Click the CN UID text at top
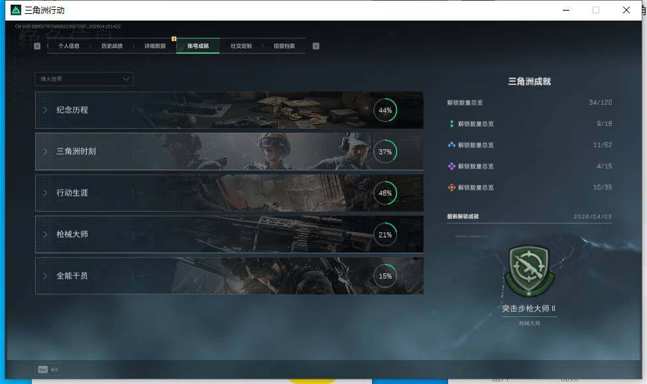647x384 pixels. pos(68,27)
